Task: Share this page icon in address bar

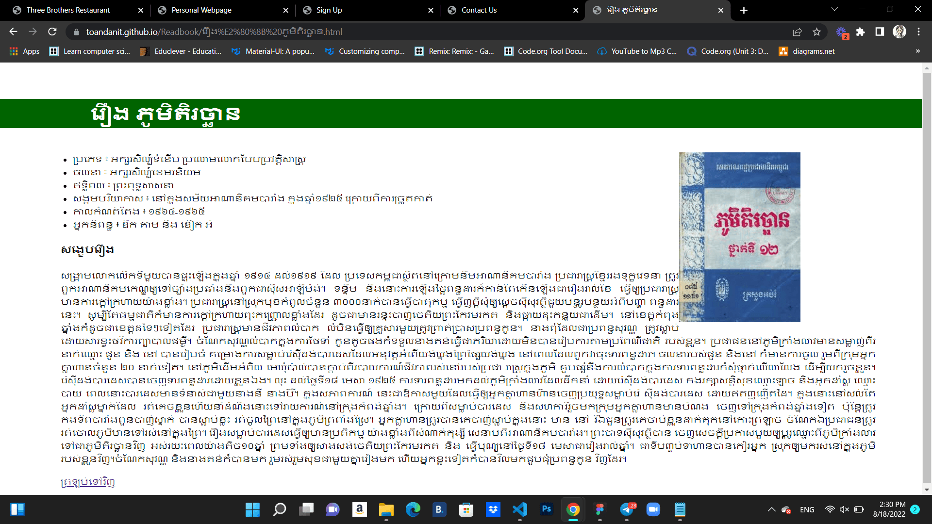Action: tap(797, 32)
